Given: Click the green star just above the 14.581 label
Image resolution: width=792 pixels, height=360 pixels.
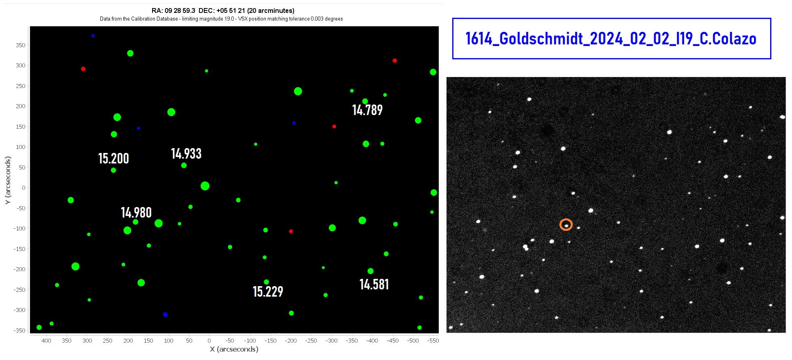Looking at the screenshot, I should (x=371, y=271).
